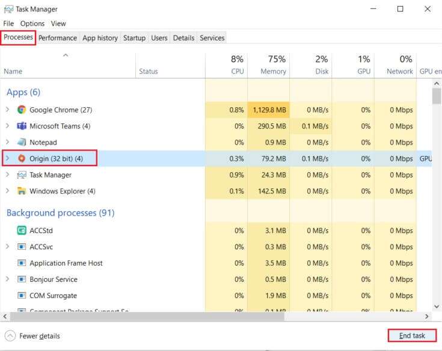The height and width of the screenshot is (351, 442).
Task: Expand the Task Manager process entry
Action: tap(8, 175)
